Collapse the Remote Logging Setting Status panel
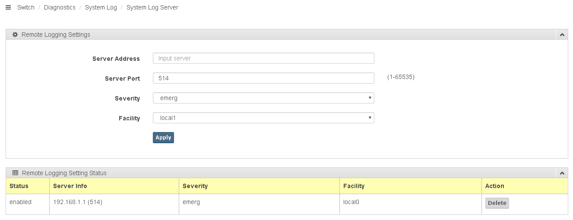This screenshot has height=220, width=573. coord(562,173)
